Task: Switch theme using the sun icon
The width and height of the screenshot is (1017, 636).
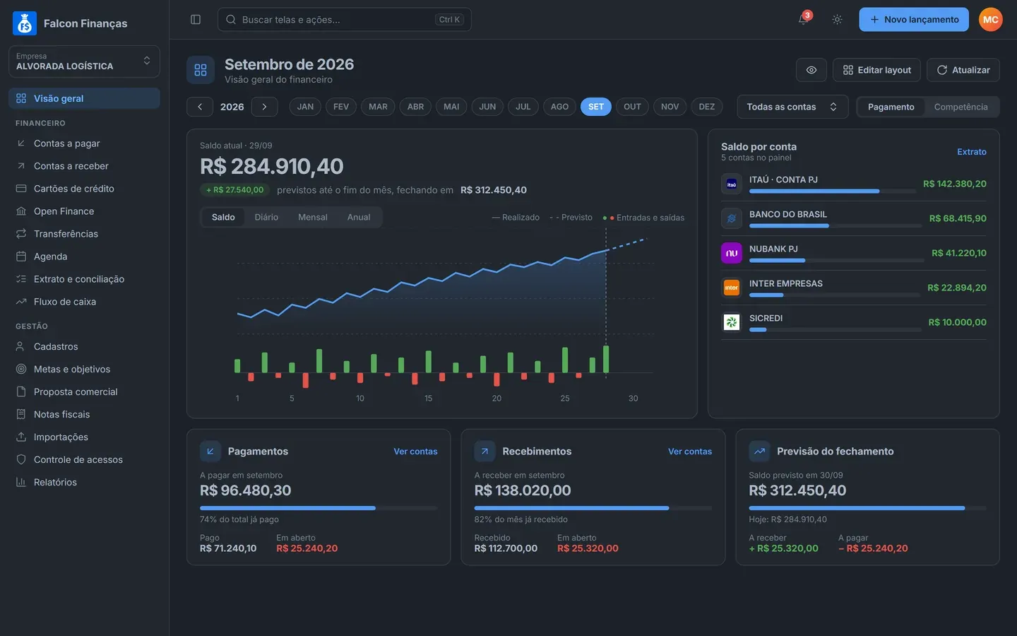Action: pos(837,20)
